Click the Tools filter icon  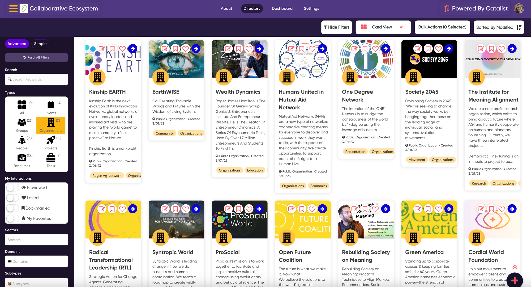click(50, 158)
